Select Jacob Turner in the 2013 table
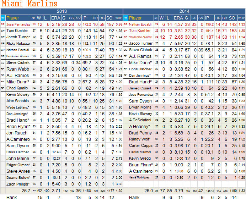Image resolution: width=246 pixels, height=199 pixels. coord(18,37)
